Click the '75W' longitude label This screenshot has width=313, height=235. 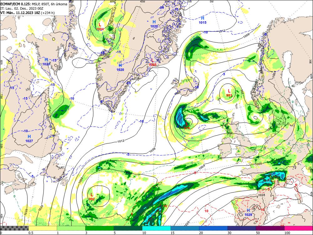tap(1, 97)
